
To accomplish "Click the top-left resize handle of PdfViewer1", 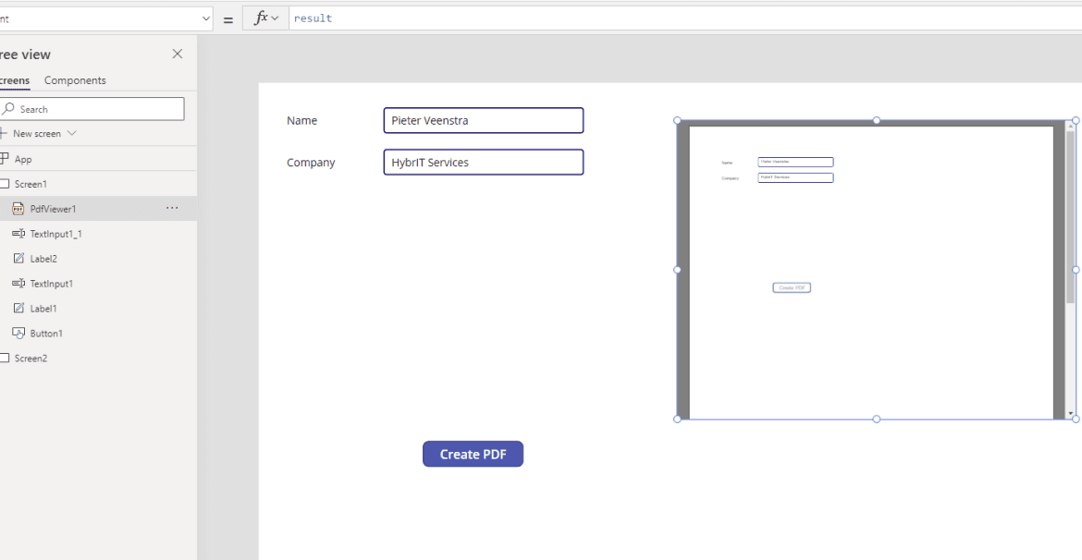I will tap(677, 120).
